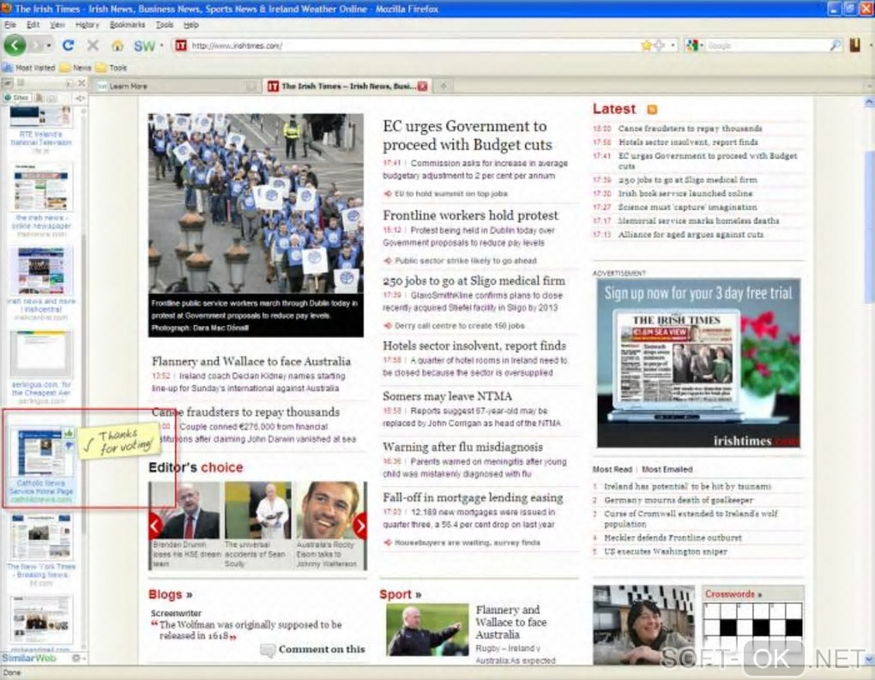This screenshot has width=875, height=680.
Task: Open the Home page icon
Action: (118, 45)
